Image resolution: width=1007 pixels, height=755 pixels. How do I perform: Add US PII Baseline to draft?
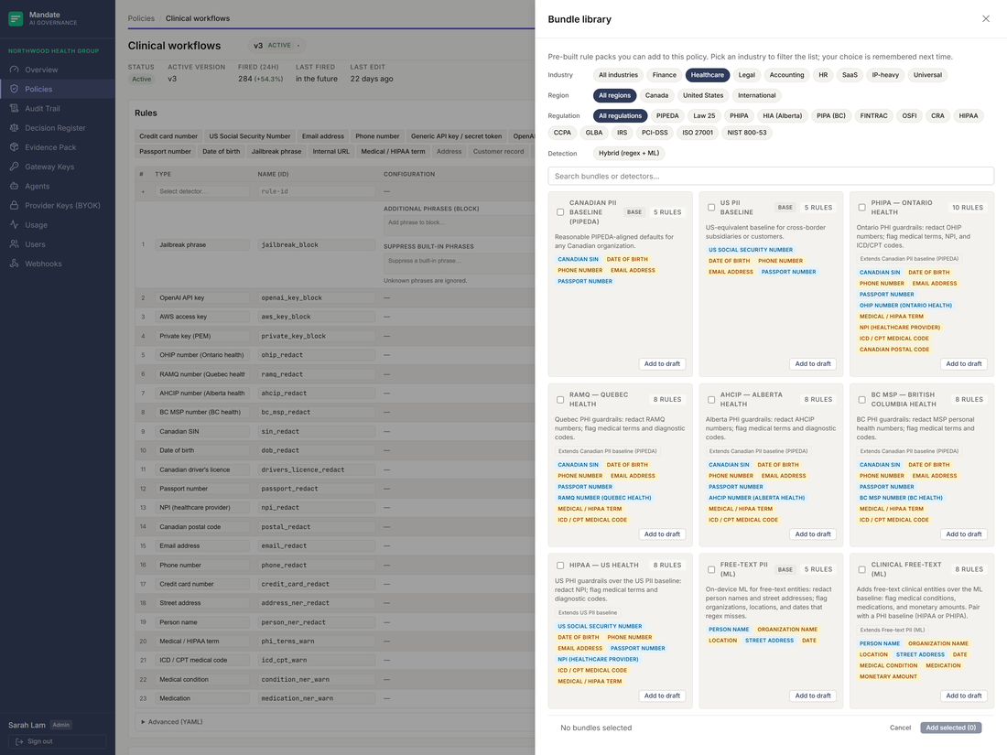click(x=812, y=364)
